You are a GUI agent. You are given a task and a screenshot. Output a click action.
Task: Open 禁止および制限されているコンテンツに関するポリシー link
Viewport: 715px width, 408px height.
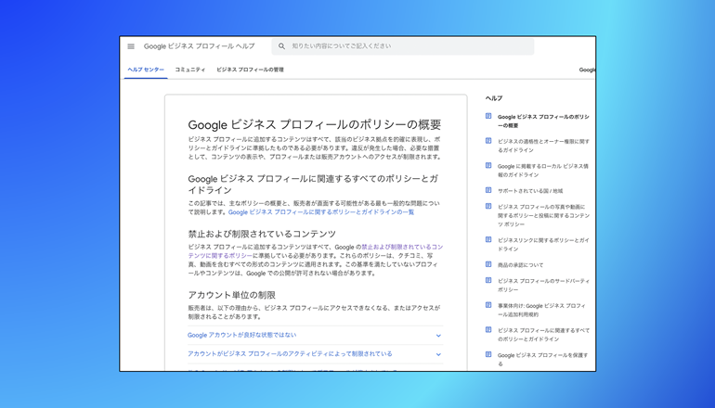tap(315, 251)
